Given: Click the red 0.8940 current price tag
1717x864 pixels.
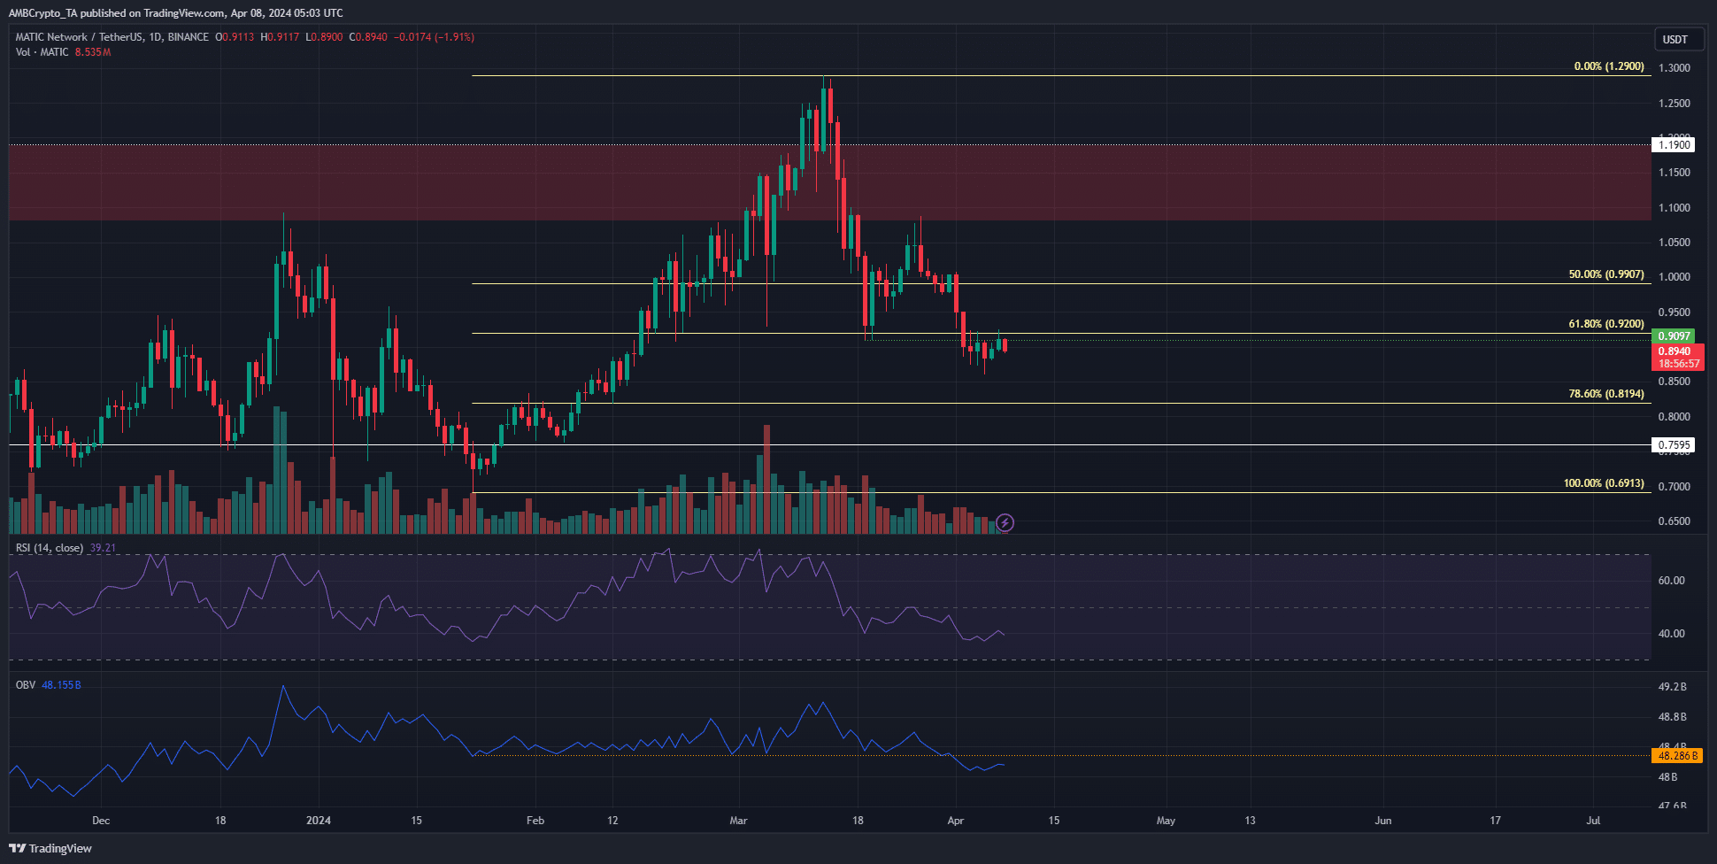Looking at the screenshot, I should pyautogui.click(x=1678, y=358).
